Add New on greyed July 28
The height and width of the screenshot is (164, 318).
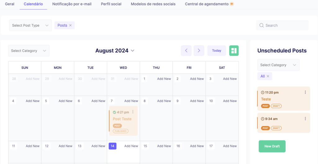(33, 79)
